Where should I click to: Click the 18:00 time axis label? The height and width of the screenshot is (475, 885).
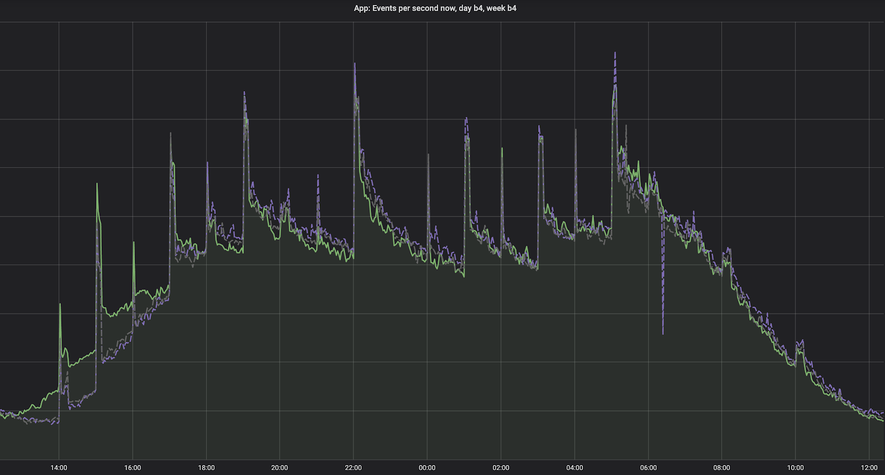pyautogui.click(x=206, y=468)
